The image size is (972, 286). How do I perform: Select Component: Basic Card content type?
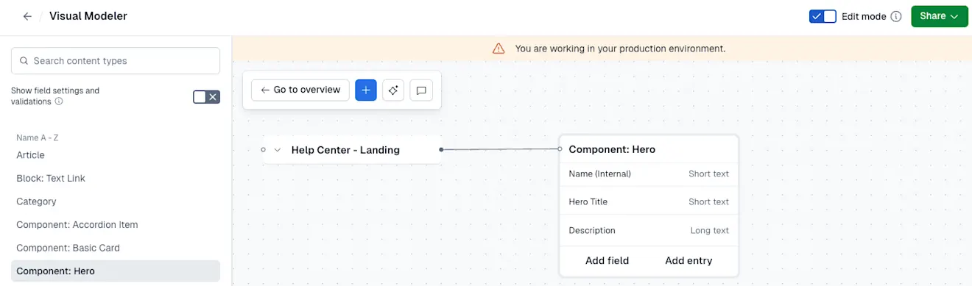(x=116, y=248)
